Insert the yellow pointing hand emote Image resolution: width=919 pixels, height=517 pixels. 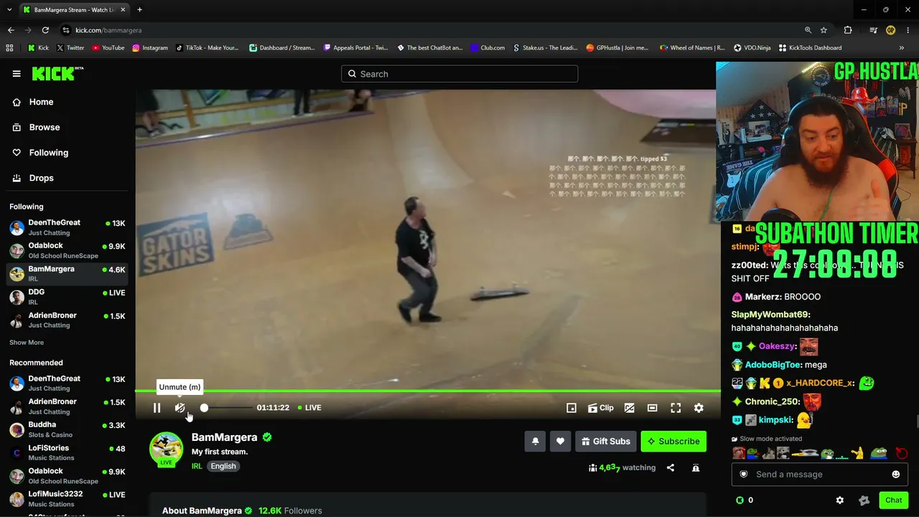(857, 454)
